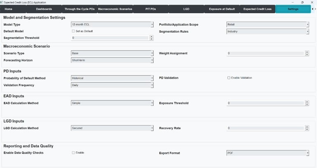Increase Segmentation Threshold with the up arrow
Image resolution: width=317 pixels, height=168 pixels.
click(x=151, y=36)
